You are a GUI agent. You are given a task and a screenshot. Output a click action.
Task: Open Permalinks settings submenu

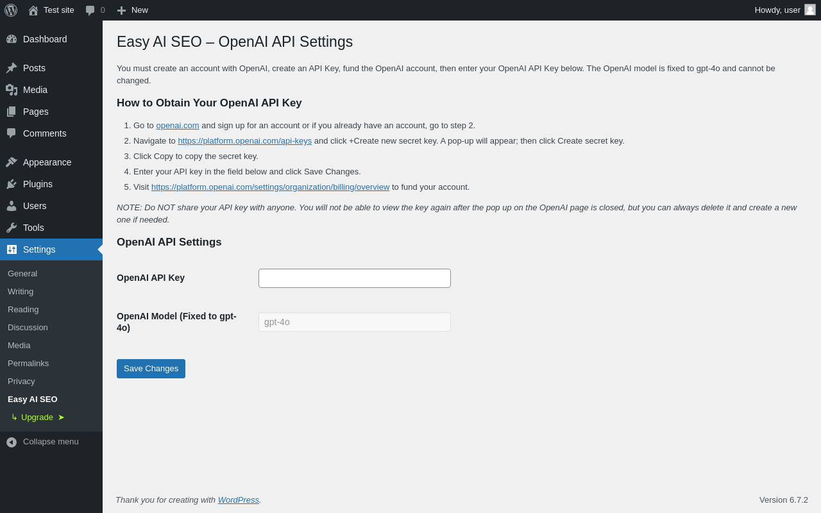28,363
